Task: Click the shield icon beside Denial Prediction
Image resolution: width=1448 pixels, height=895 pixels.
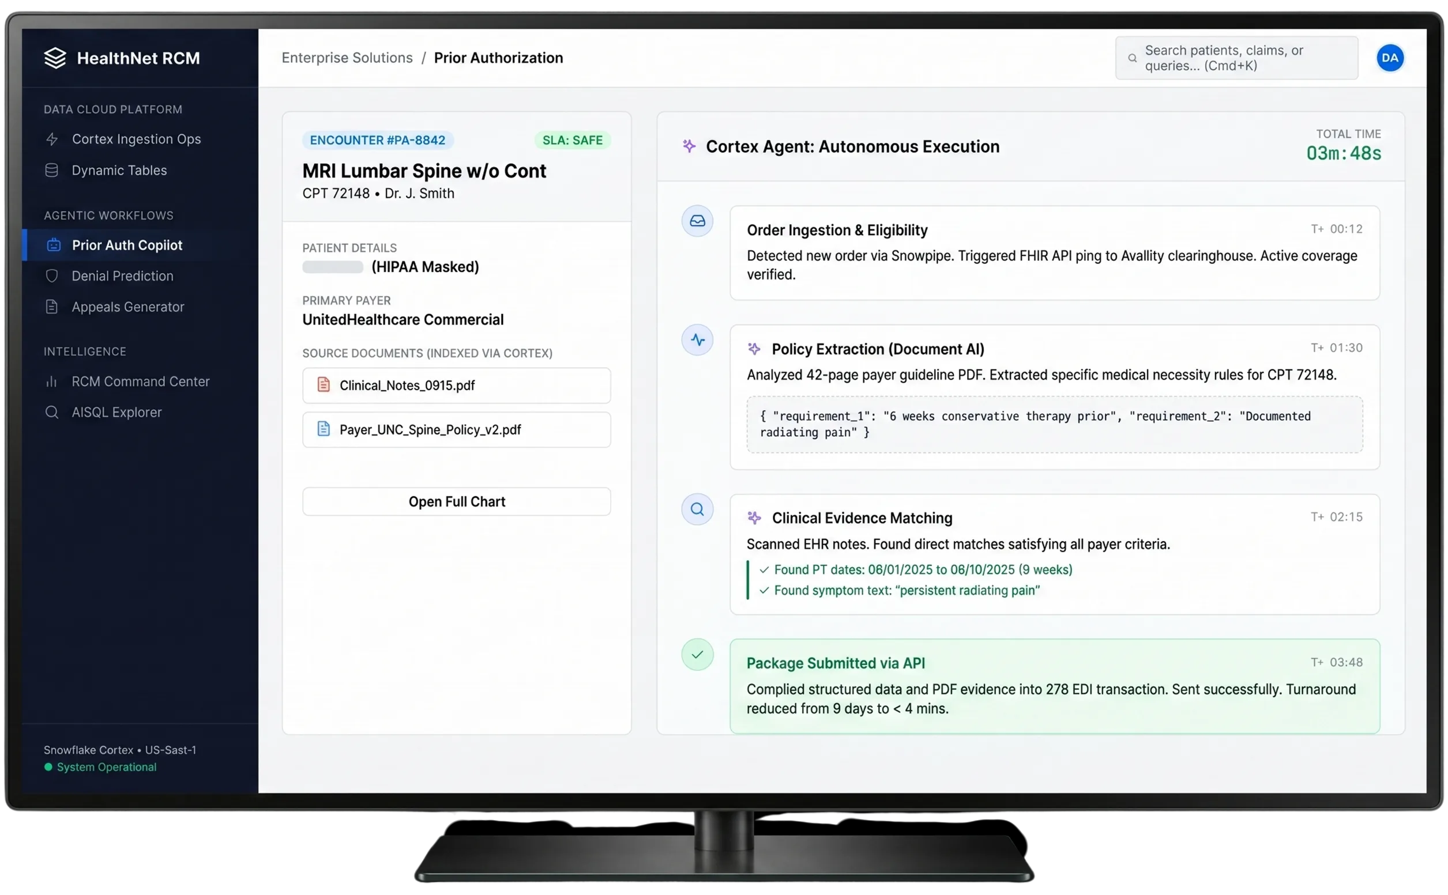Action: pos(52,276)
